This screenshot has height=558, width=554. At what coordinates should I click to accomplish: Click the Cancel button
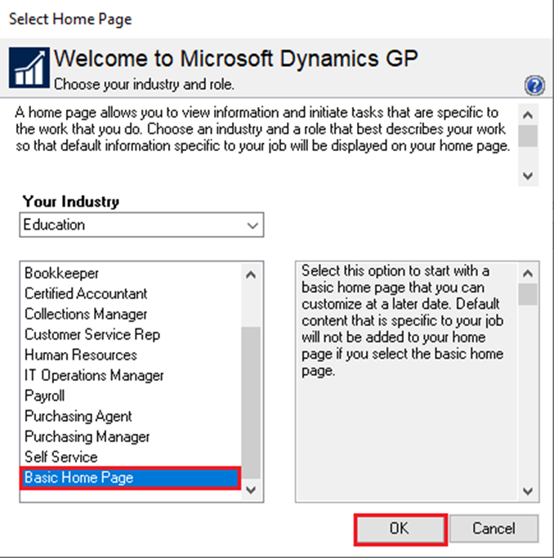(494, 529)
